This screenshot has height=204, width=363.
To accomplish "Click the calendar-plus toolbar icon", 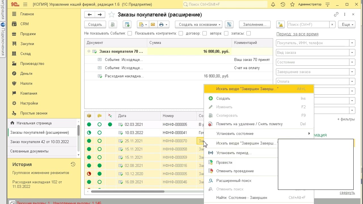I will (x=127, y=25).
